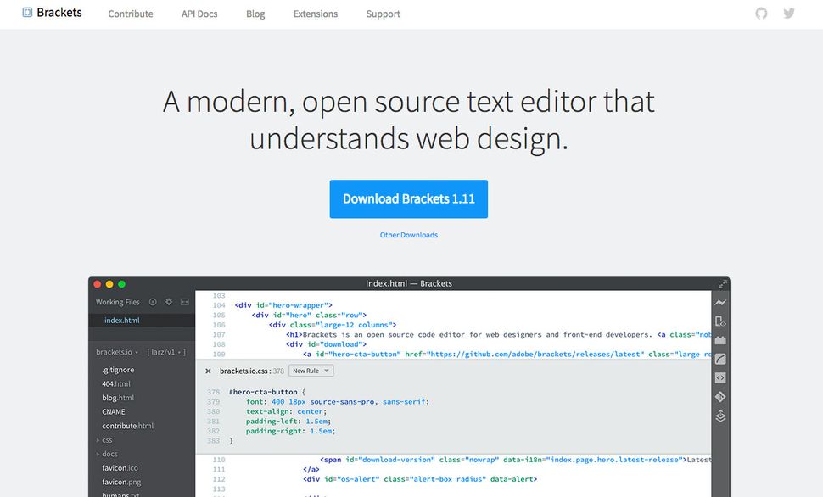This screenshot has width=823, height=497.
Task: Select index.html in the Working Files list
Action: (x=122, y=320)
